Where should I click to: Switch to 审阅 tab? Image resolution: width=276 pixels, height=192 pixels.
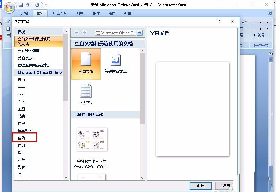(x=112, y=13)
